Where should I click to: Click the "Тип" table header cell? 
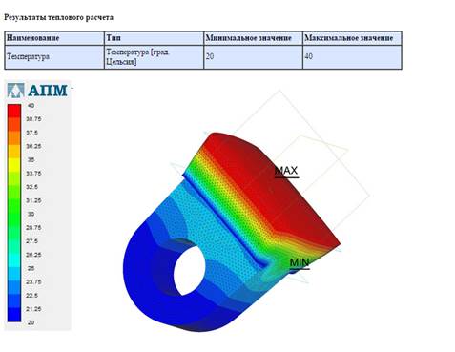click(154, 38)
